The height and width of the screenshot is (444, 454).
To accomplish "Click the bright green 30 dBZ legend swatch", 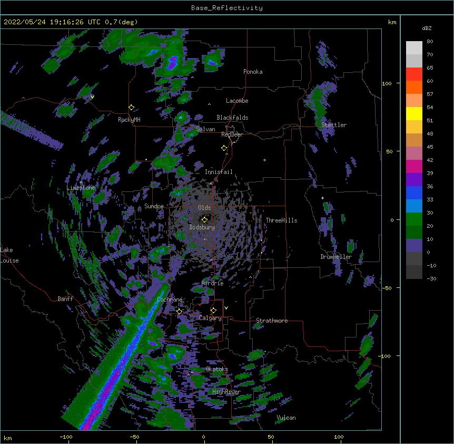I will 414,219.
